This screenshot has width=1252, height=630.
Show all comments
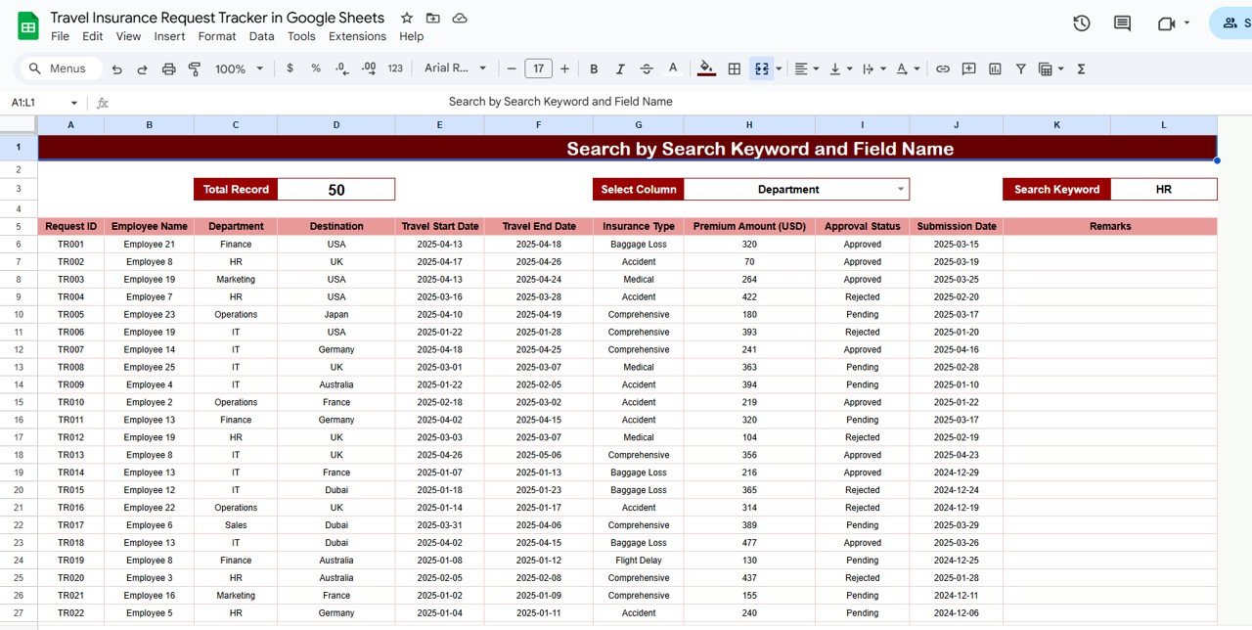(x=1122, y=22)
